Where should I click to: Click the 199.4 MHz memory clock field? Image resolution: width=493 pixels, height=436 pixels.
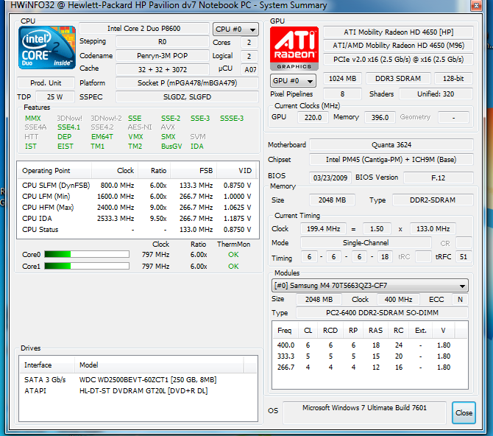[x=323, y=229]
